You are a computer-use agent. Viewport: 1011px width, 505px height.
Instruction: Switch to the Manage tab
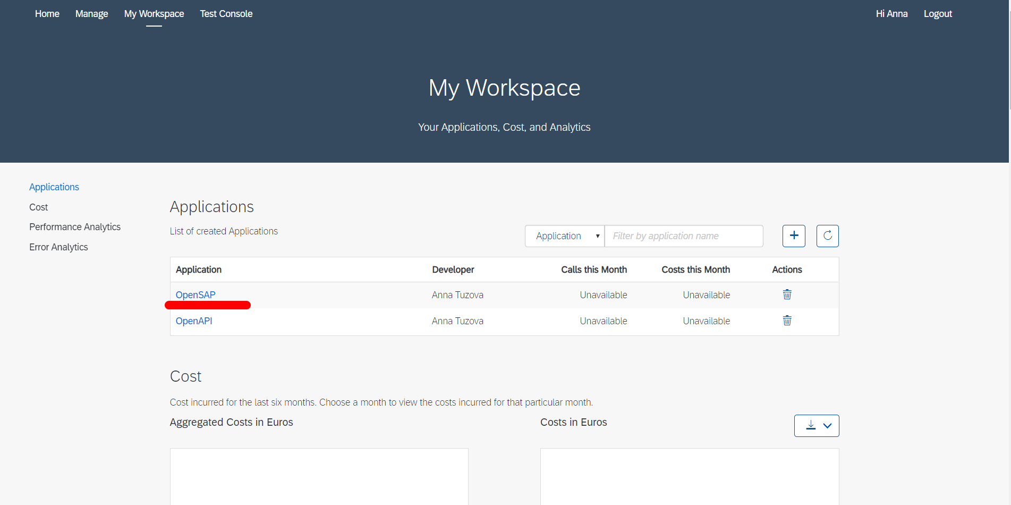(x=91, y=13)
